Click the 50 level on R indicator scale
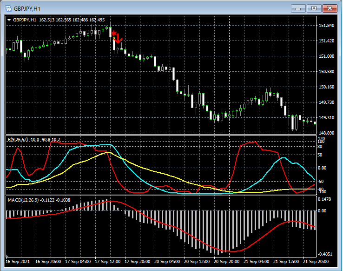This screenshot has height=271, width=343. coord(320,155)
